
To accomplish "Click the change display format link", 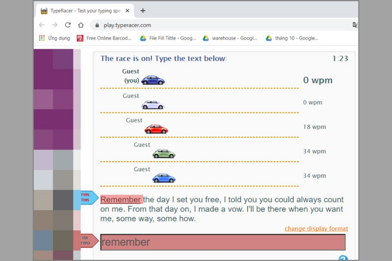I will coord(316,229).
